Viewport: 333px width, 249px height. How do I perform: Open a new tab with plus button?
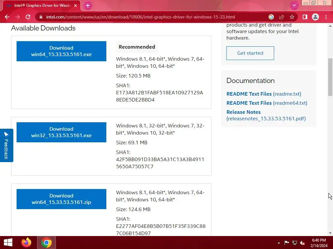pos(88,6)
